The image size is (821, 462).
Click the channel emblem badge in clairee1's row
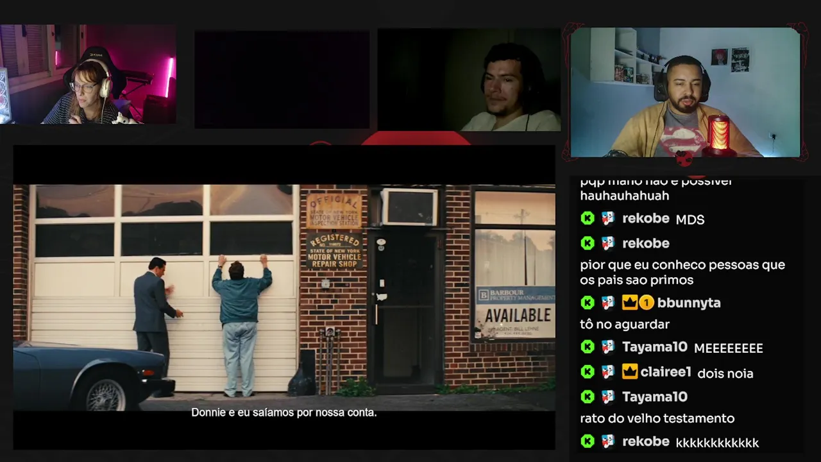pos(608,372)
